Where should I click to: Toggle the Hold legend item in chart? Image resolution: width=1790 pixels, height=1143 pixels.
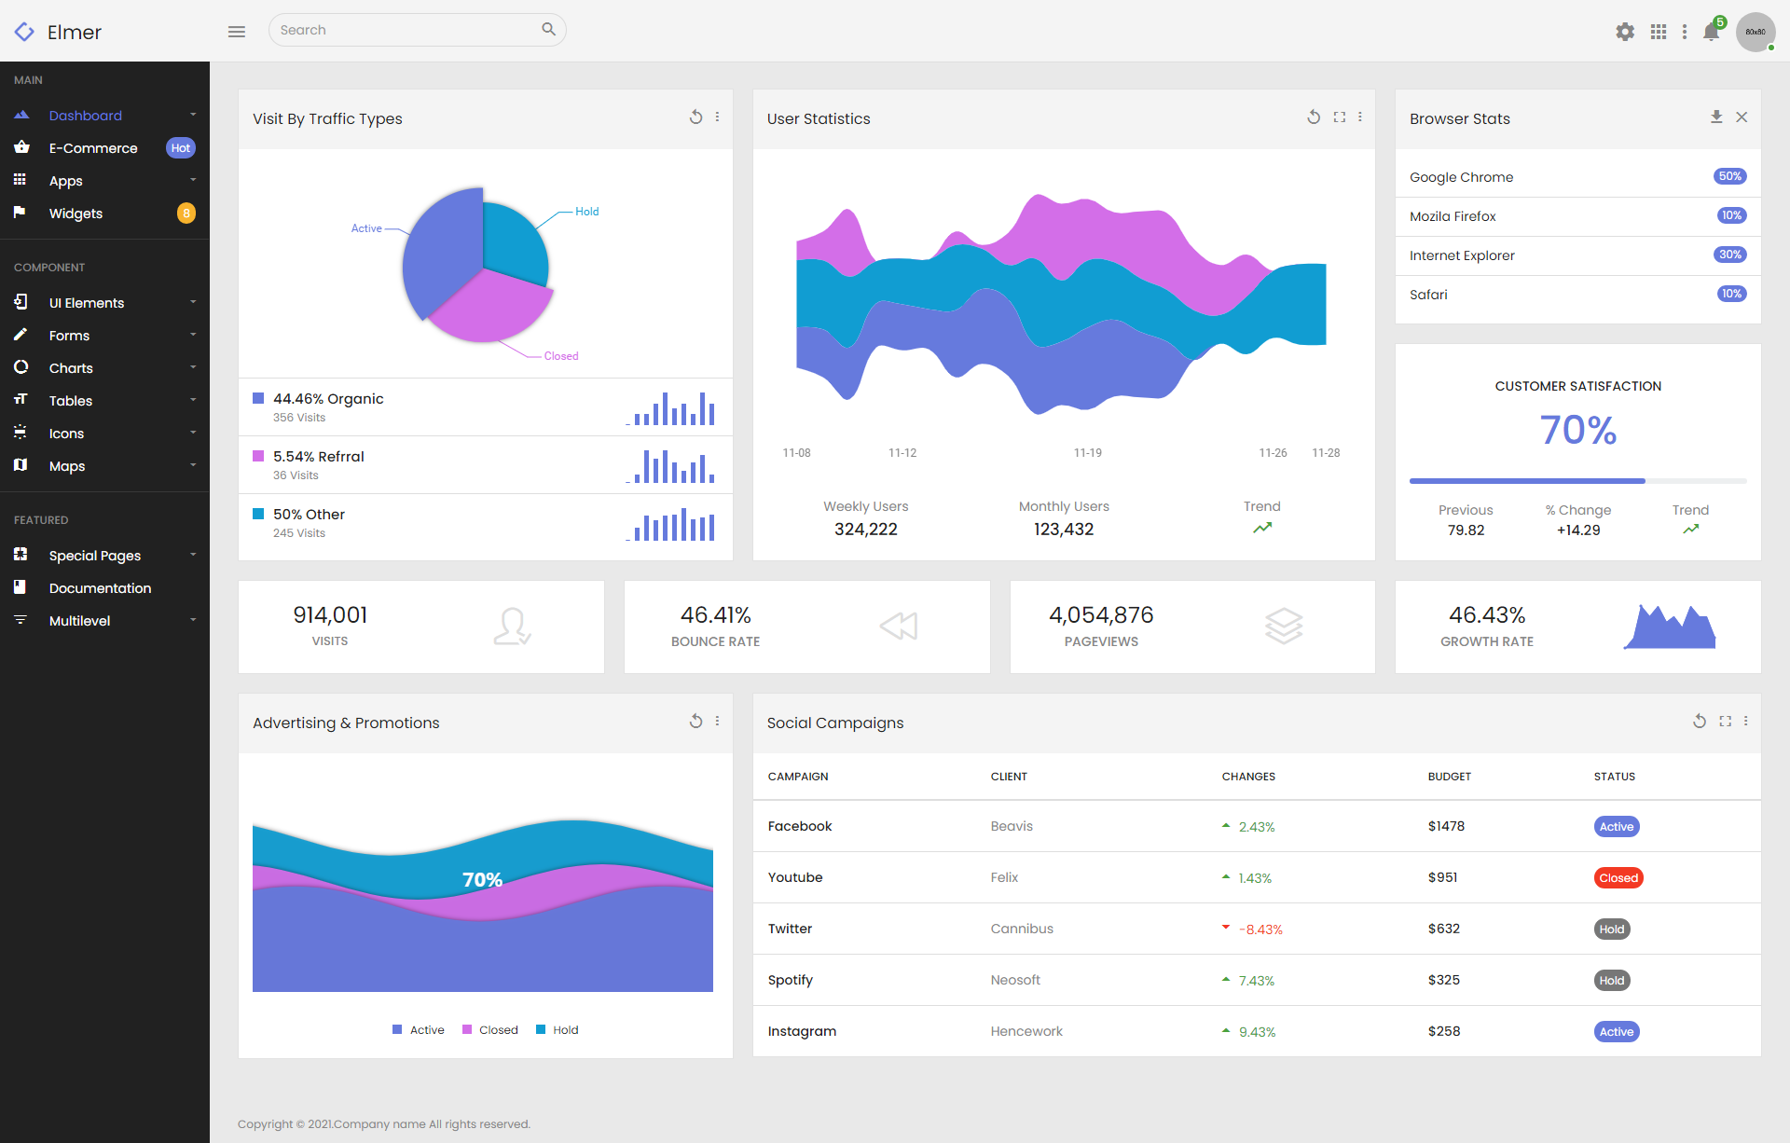558,1030
